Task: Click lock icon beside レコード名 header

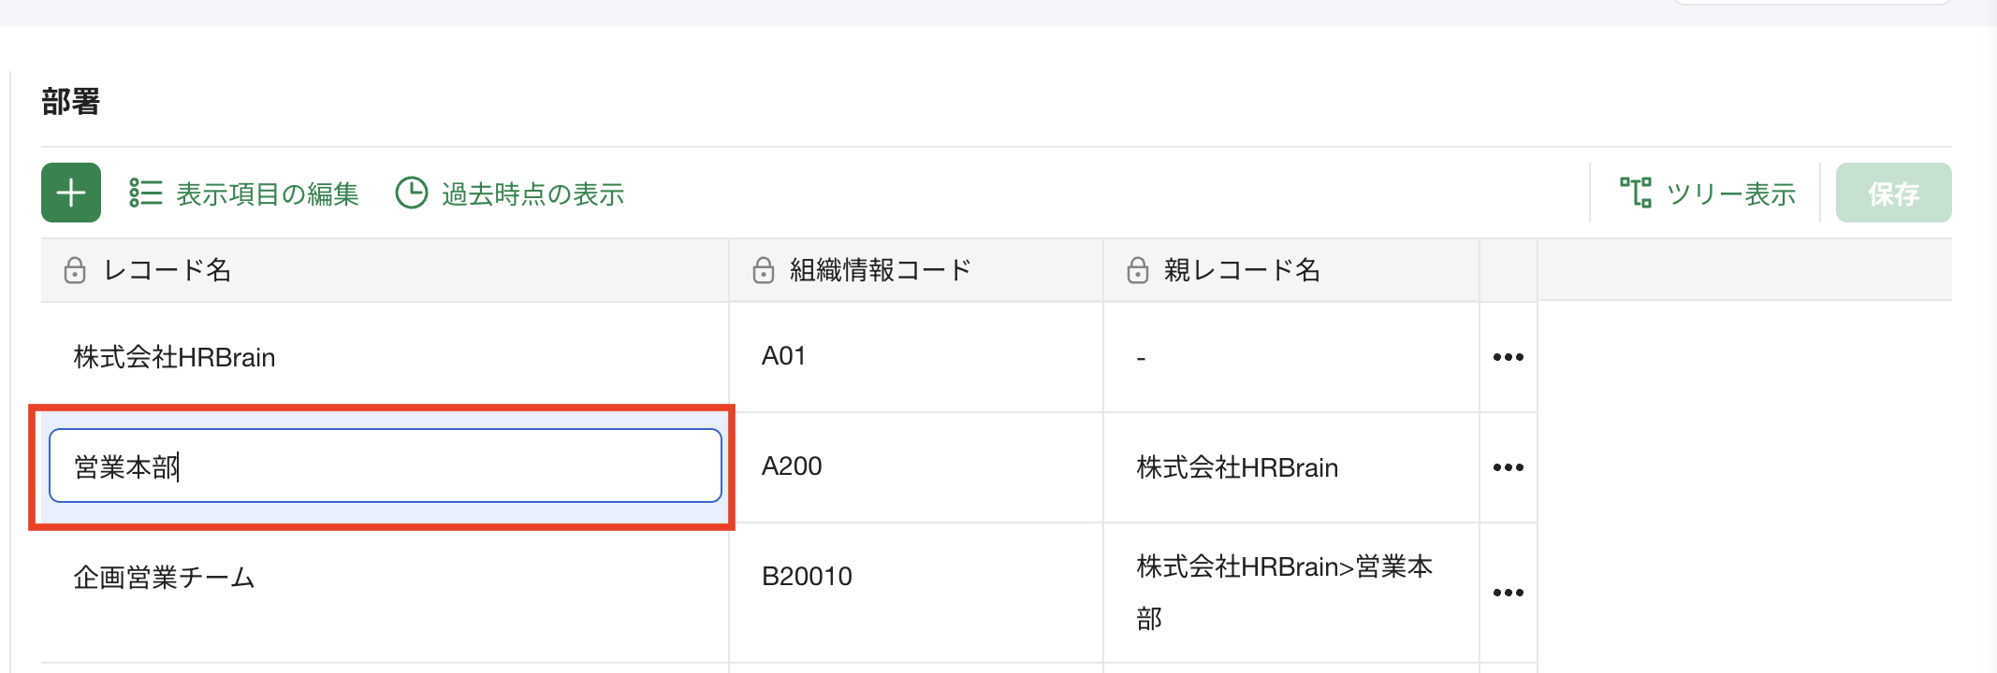Action: click(75, 271)
